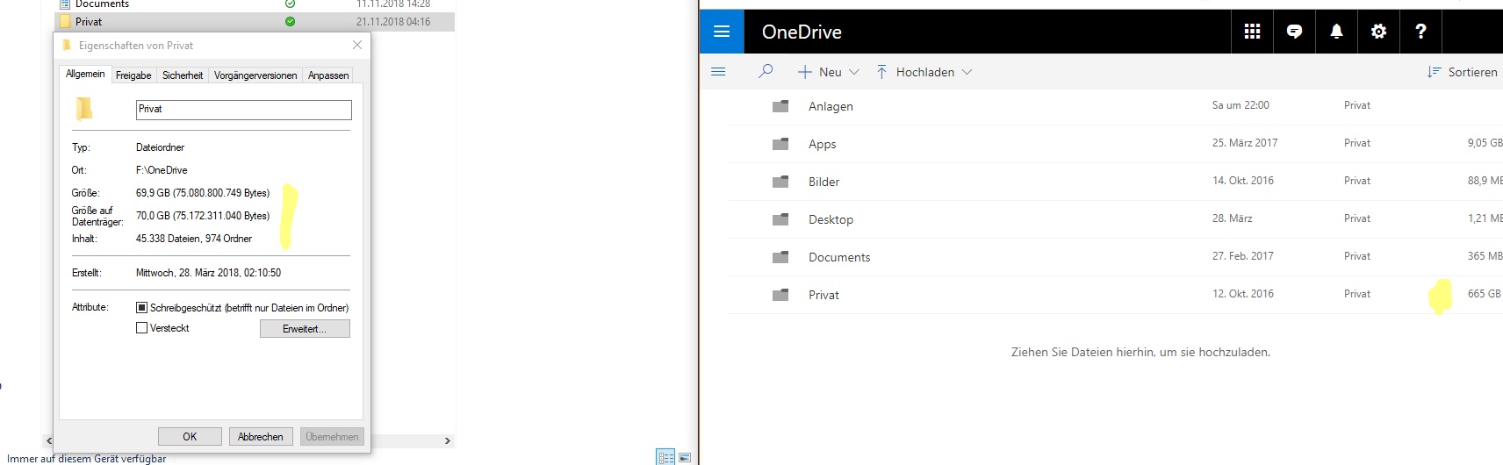Close the Eigenschaften von Privat dialog
Viewport: 1503px width, 465px height.
click(x=356, y=45)
